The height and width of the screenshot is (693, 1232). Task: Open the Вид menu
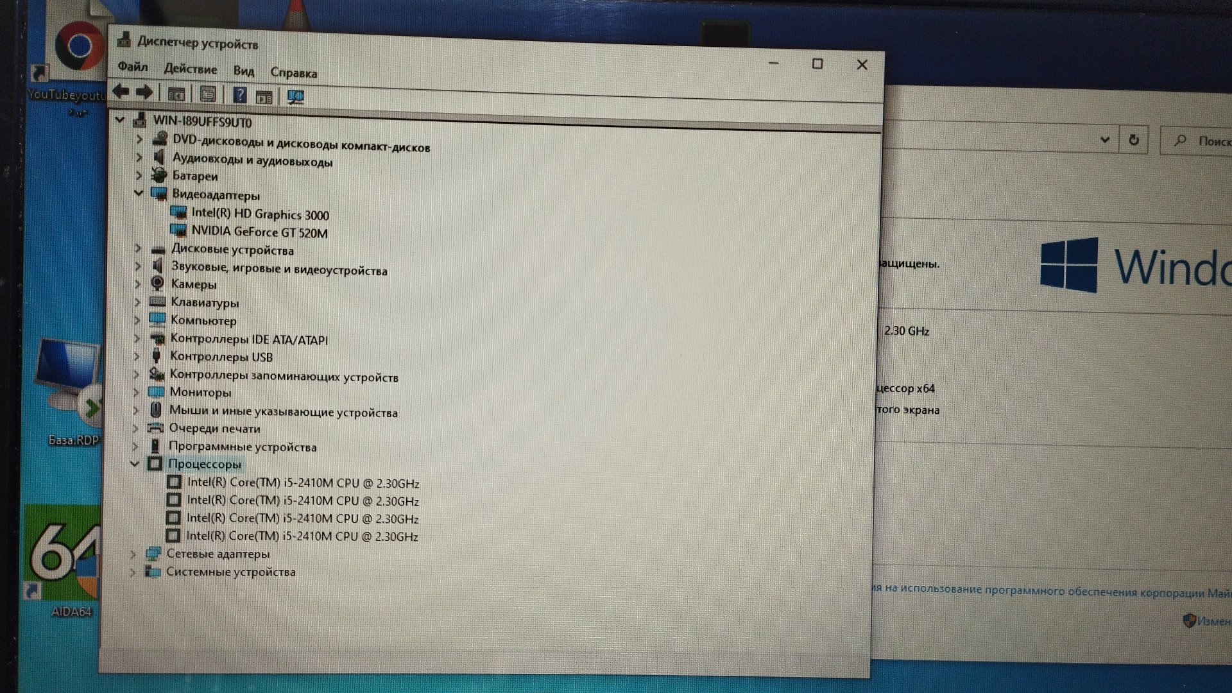244,71
